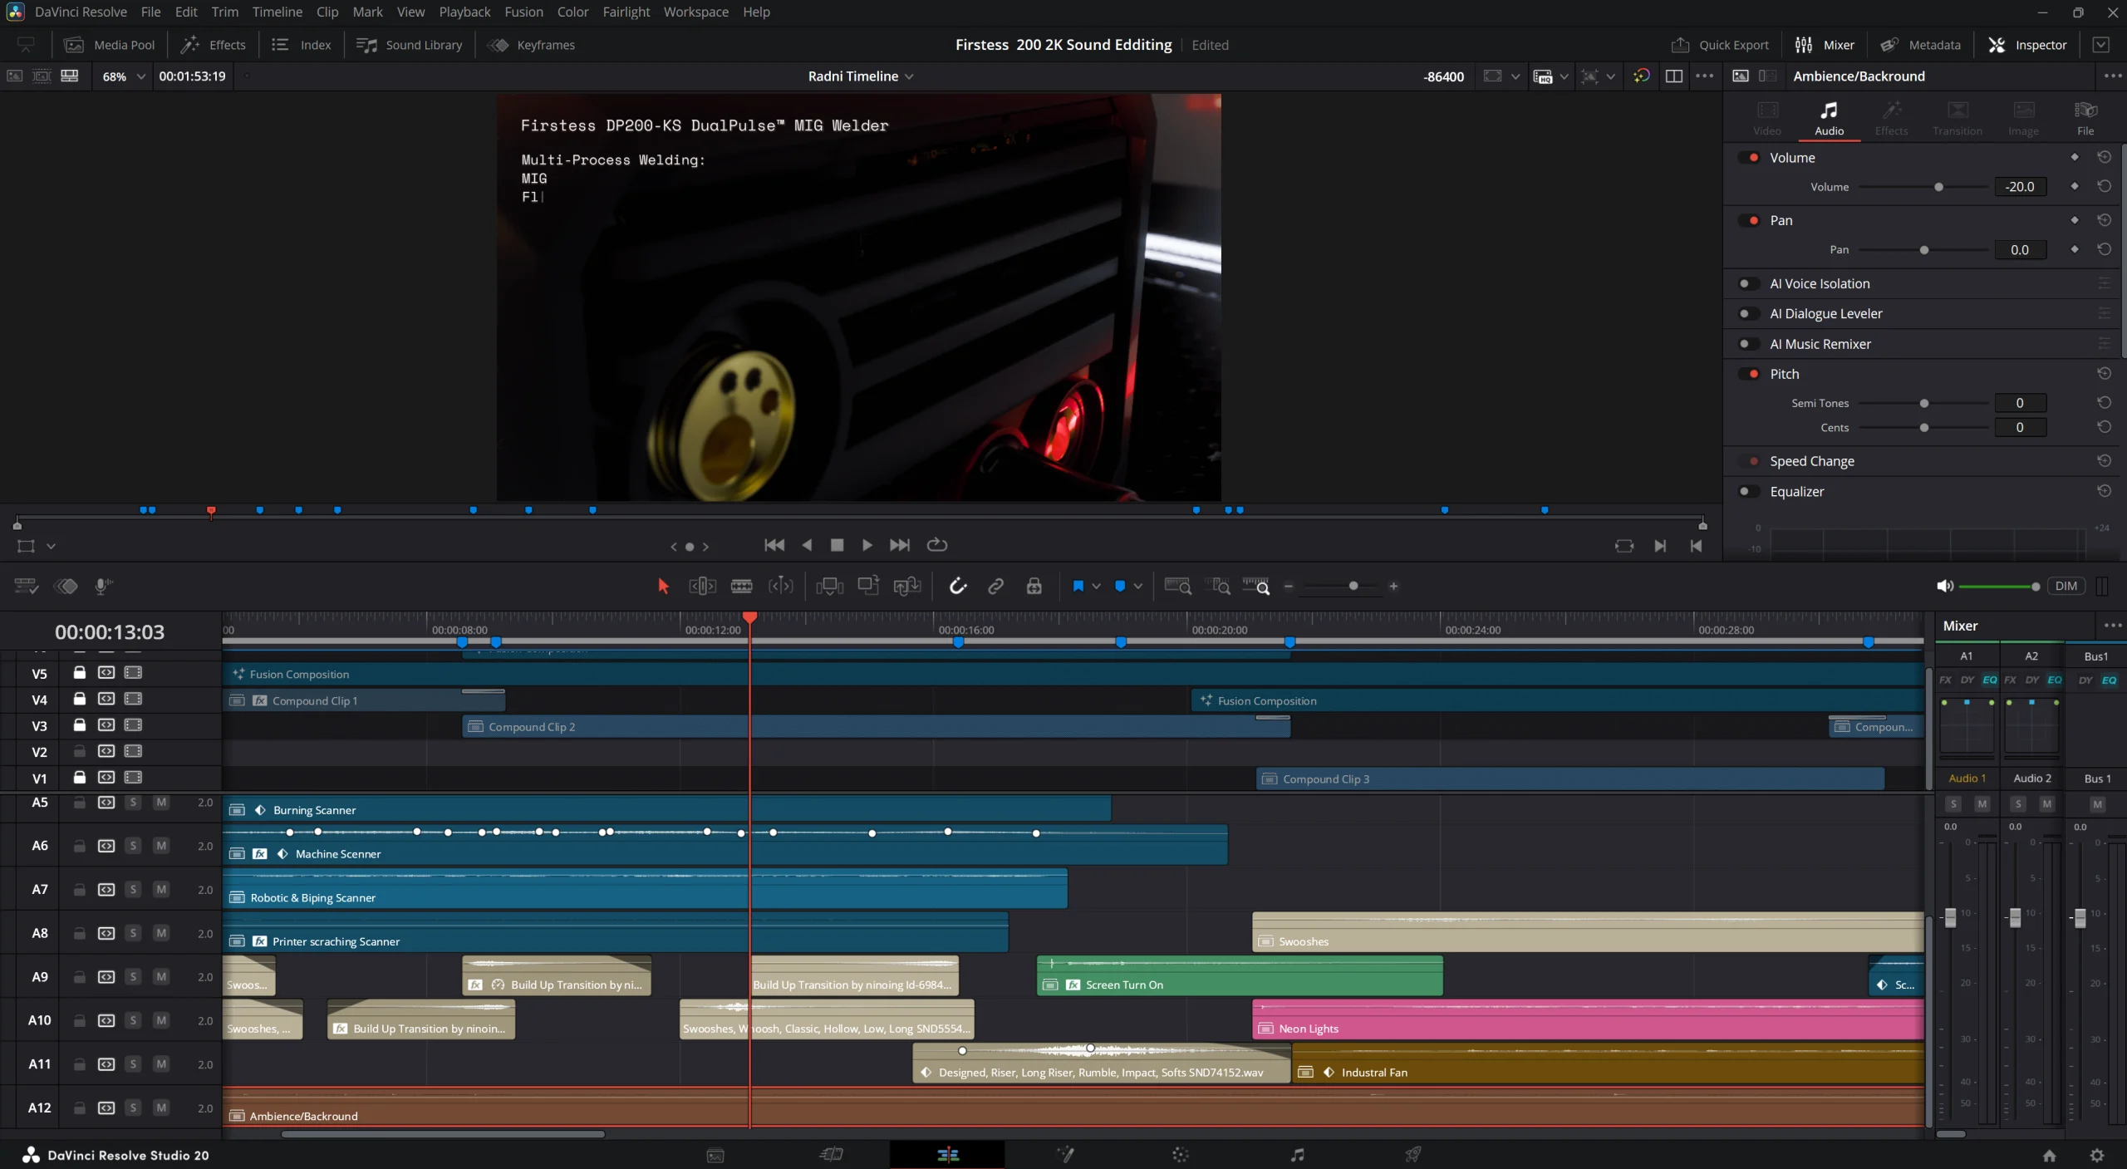The width and height of the screenshot is (2127, 1169).
Task: Open the Effects panel
Action: point(214,45)
